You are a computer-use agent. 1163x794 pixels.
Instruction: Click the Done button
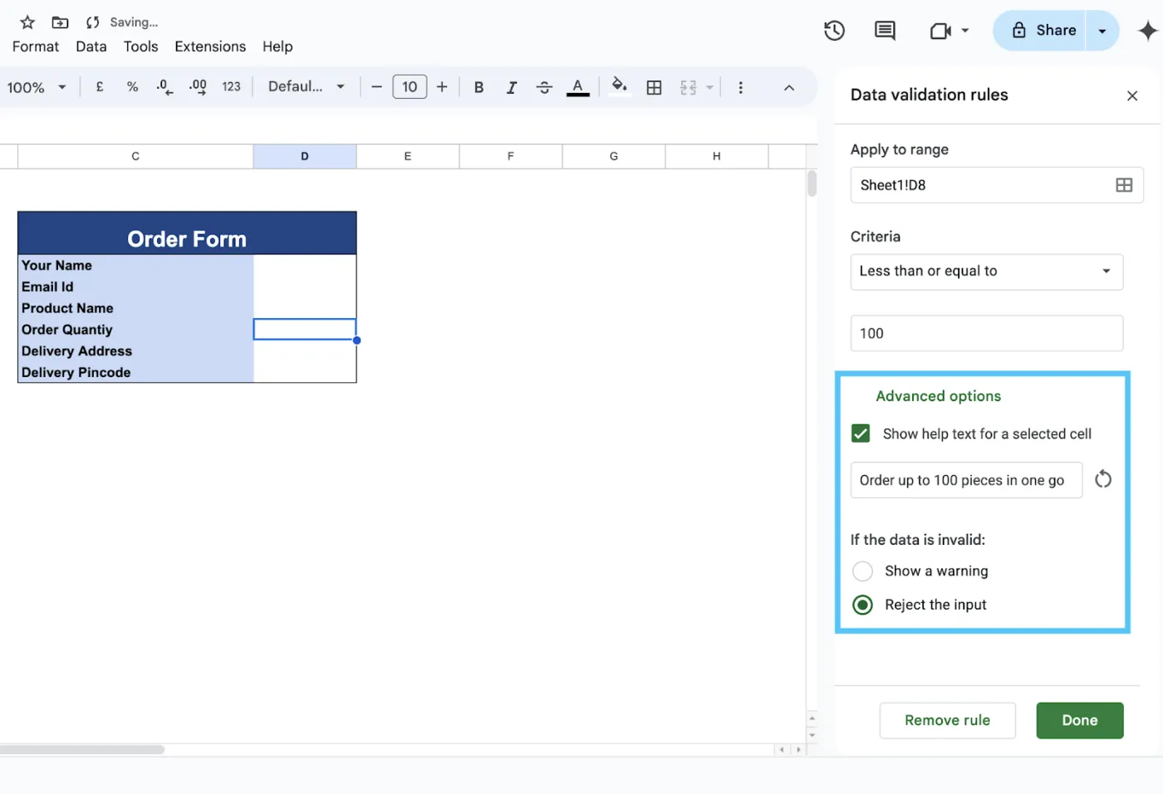(x=1079, y=720)
